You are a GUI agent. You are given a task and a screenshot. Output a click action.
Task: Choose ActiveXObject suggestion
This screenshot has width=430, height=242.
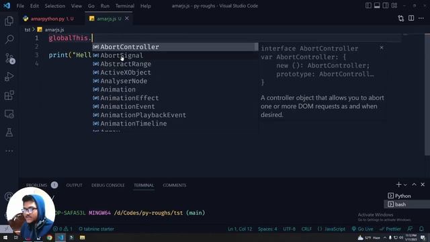click(x=175, y=73)
